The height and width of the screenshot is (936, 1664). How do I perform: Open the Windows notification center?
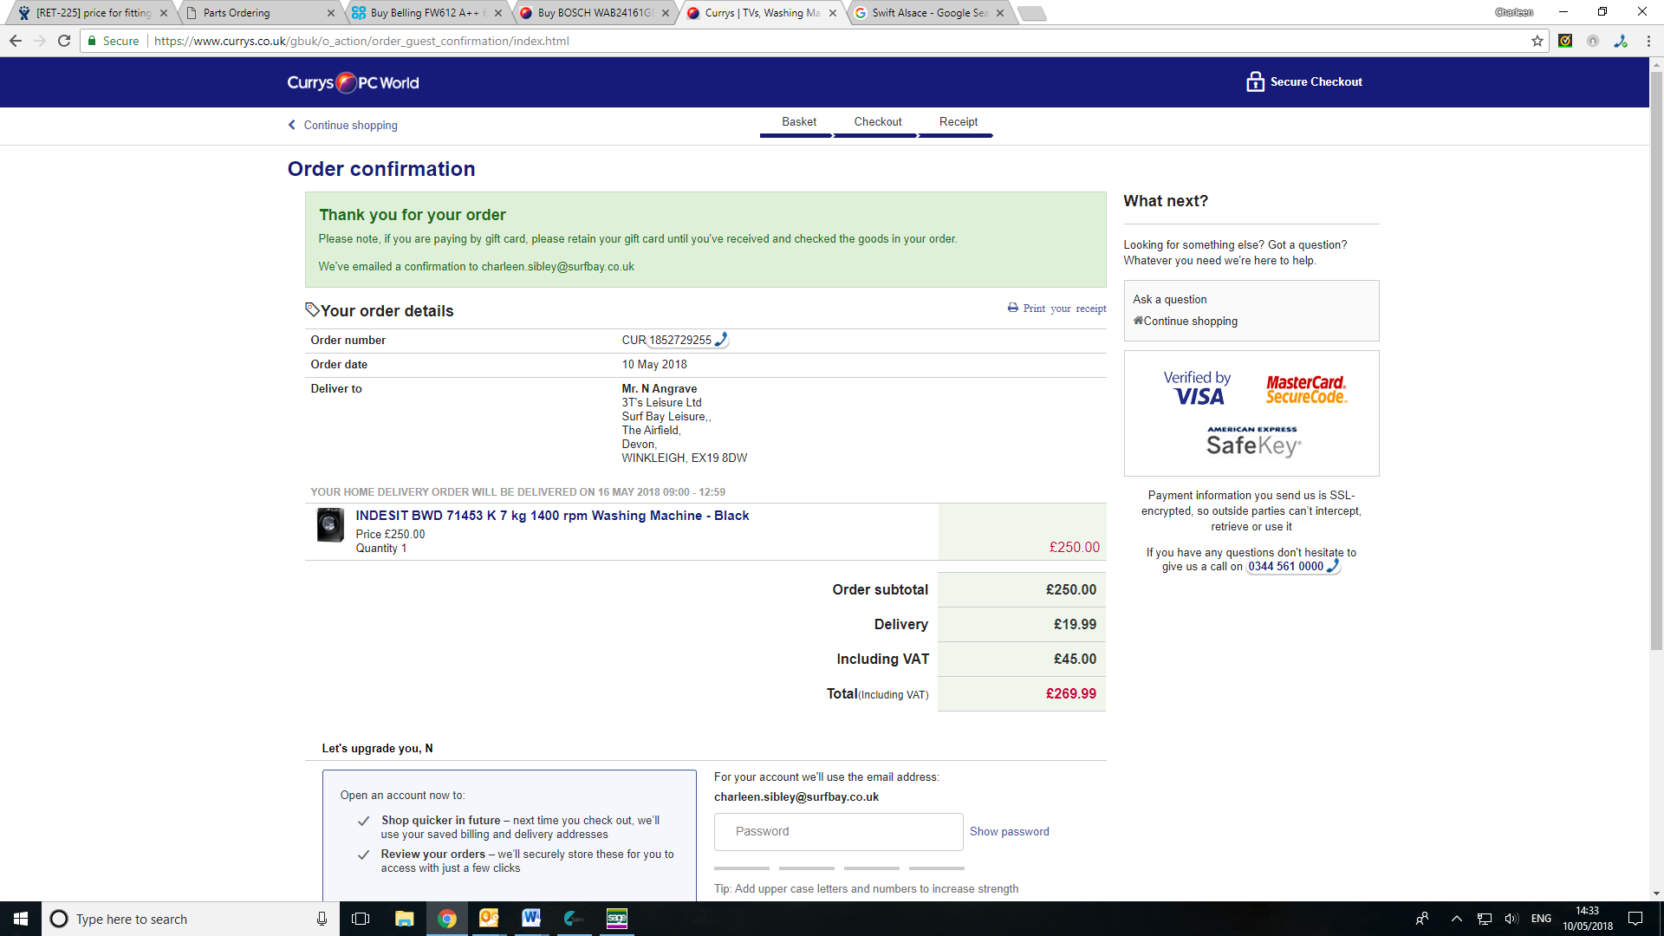1635,919
